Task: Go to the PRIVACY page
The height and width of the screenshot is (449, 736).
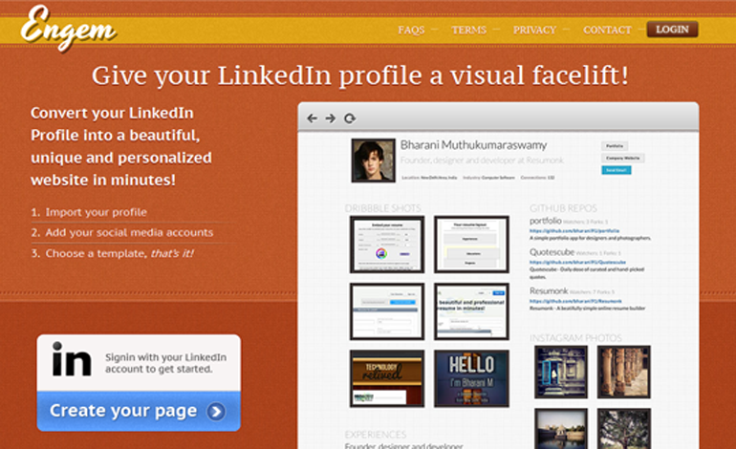Action: coord(534,30)
